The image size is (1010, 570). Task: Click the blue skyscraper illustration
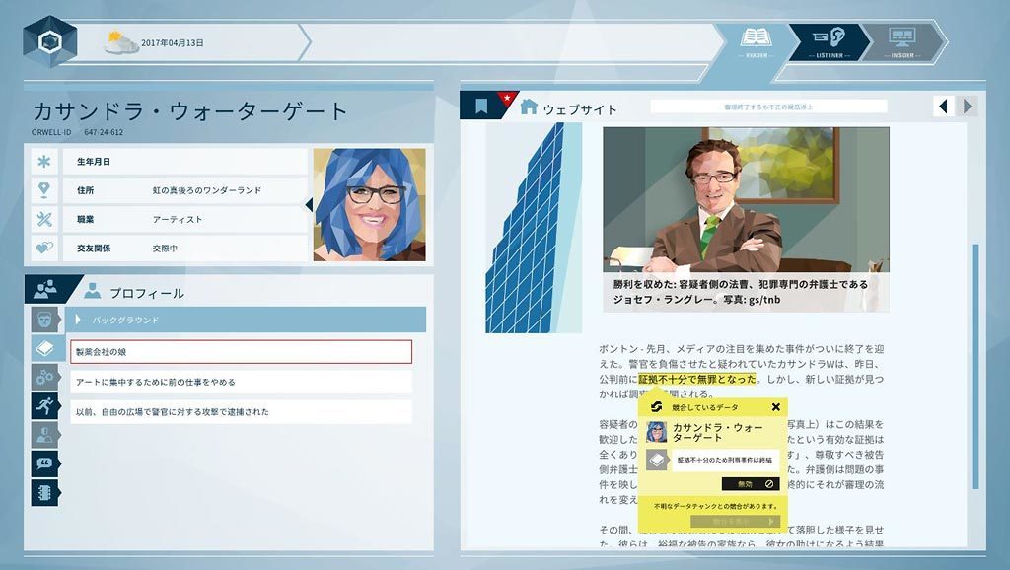click(534, 228)
